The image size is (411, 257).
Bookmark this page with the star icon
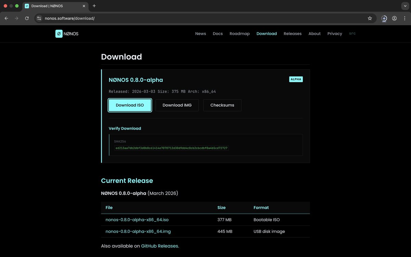coord(370,18)
